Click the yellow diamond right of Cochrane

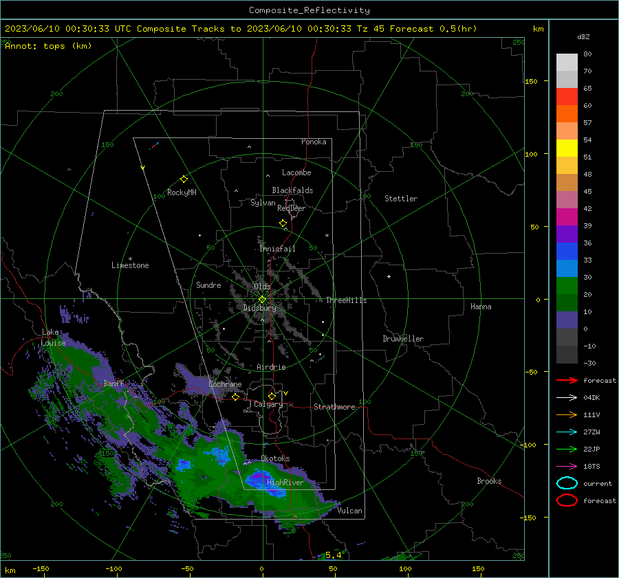235,397
